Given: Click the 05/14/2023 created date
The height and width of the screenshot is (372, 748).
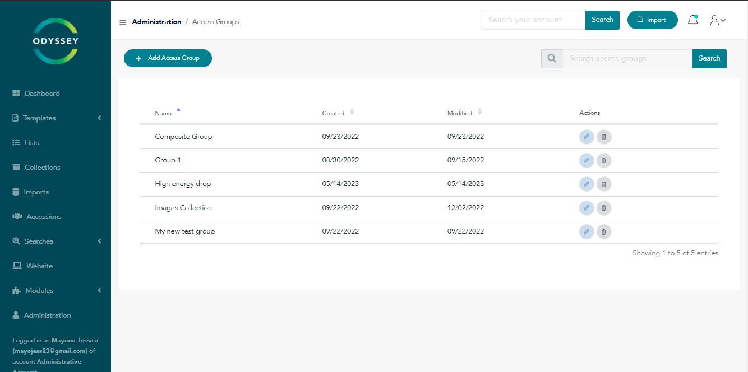Looking at the screenshot, I should coord(340,184).
